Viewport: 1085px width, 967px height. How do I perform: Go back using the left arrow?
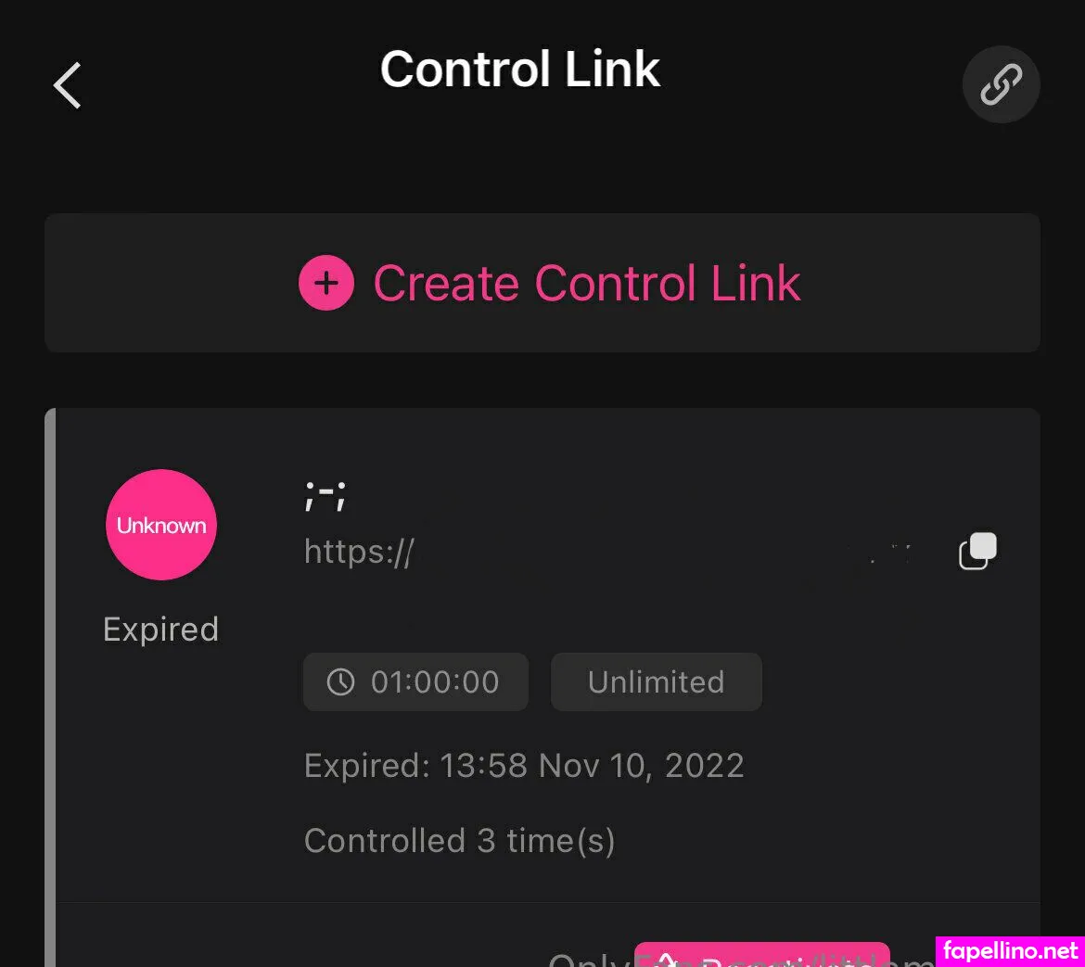[67, 85]
